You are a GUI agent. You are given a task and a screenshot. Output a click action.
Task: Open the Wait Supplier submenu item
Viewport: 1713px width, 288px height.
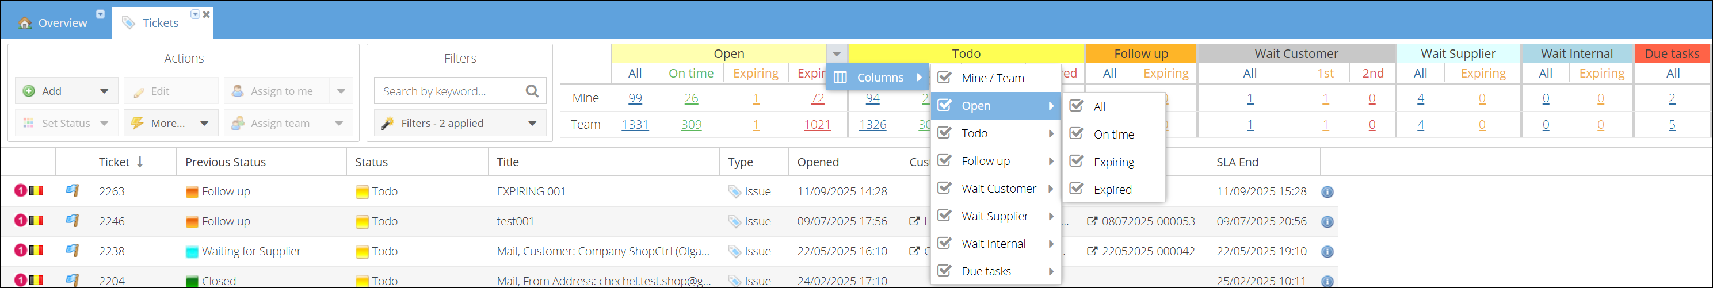tap(995, 216)
